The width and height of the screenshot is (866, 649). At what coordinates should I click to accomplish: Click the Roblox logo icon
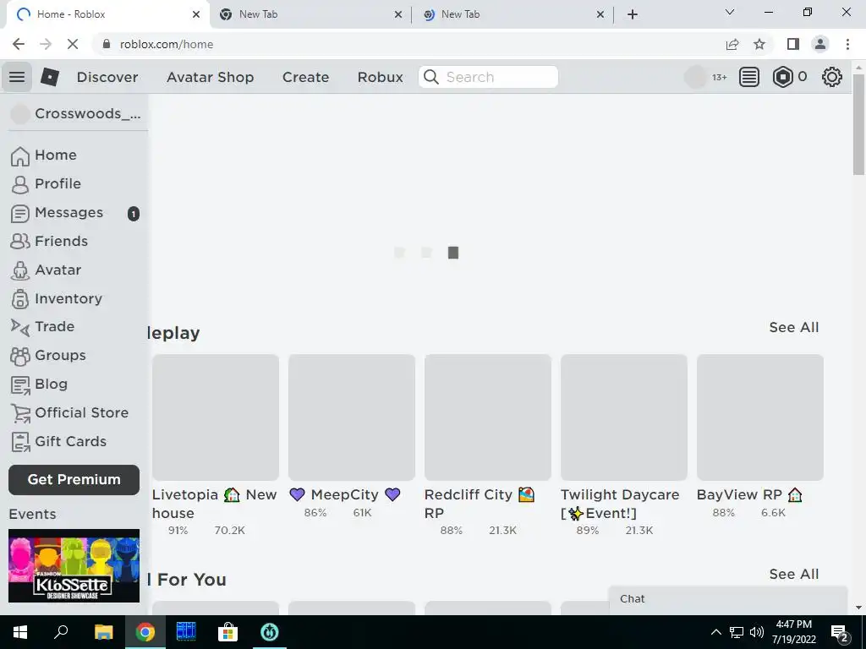[50, 77]
